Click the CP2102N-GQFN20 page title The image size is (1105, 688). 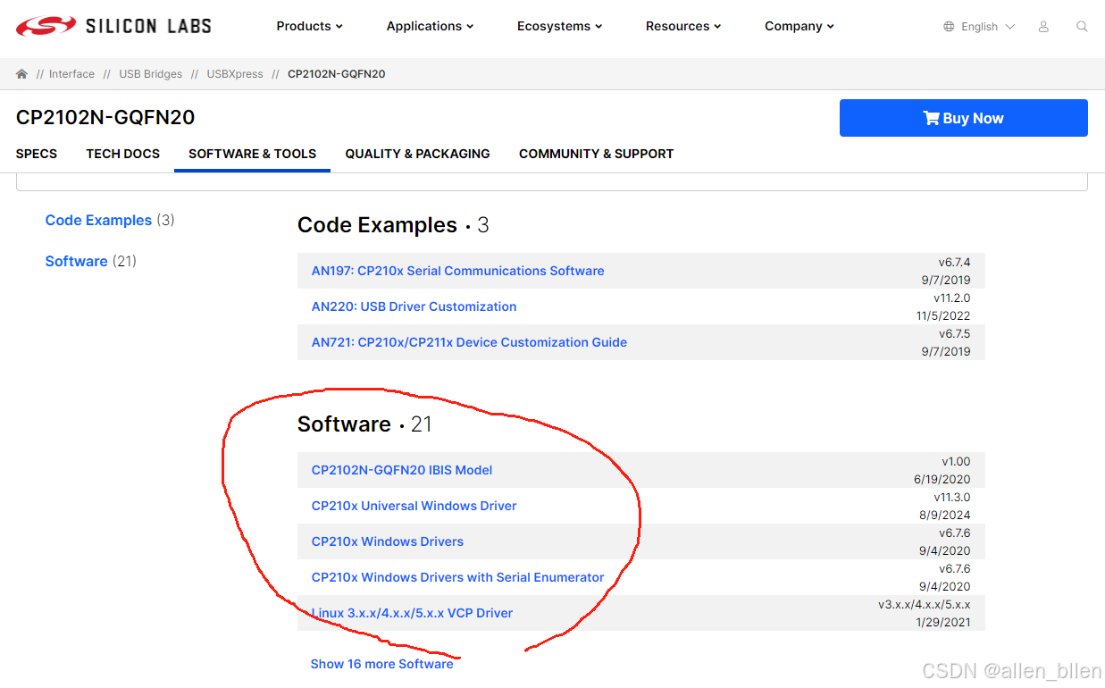105,117
